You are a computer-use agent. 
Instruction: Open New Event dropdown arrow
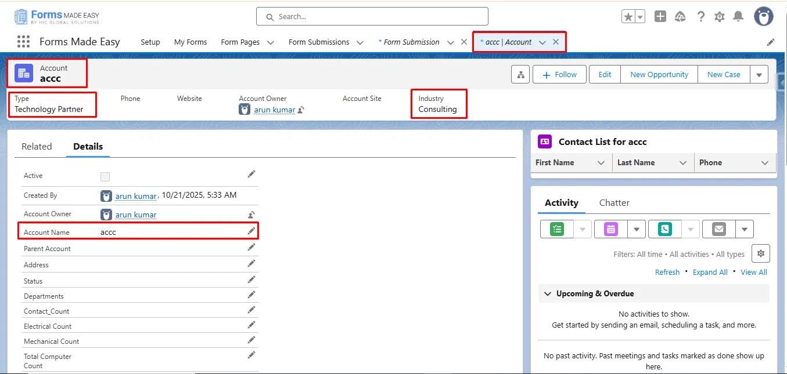pos(637,229)
